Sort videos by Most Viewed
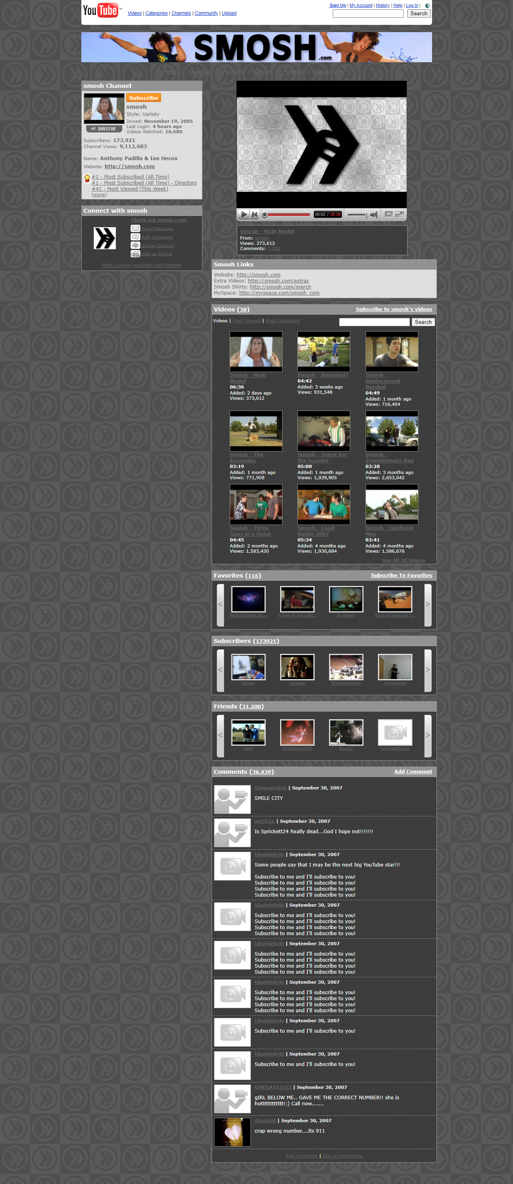This screenshot has width=513, height=1184. pyautogui.click(x=246, y=321)
